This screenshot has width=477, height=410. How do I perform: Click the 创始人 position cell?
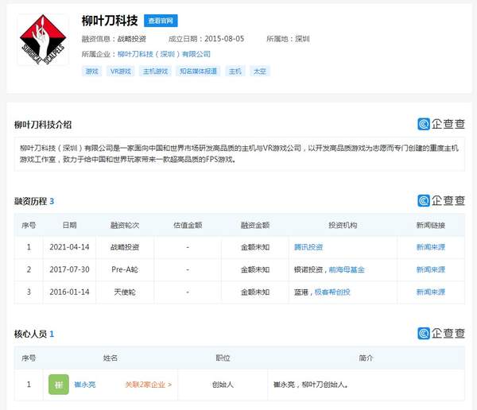point(223,385)
